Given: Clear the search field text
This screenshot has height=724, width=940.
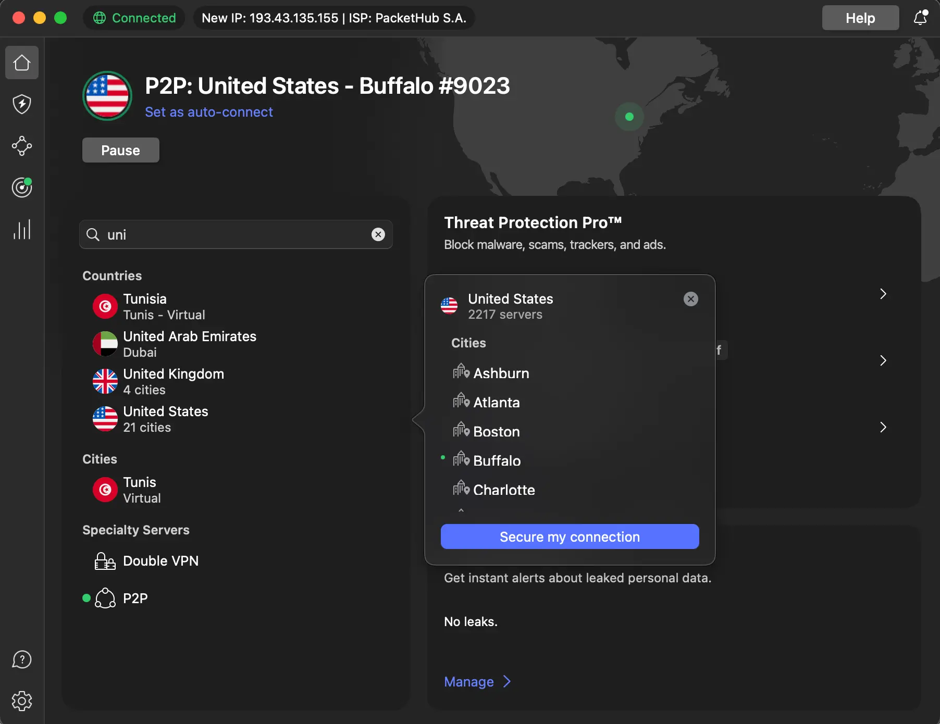Looking at the screenshot, I should [x=378, y=234].
